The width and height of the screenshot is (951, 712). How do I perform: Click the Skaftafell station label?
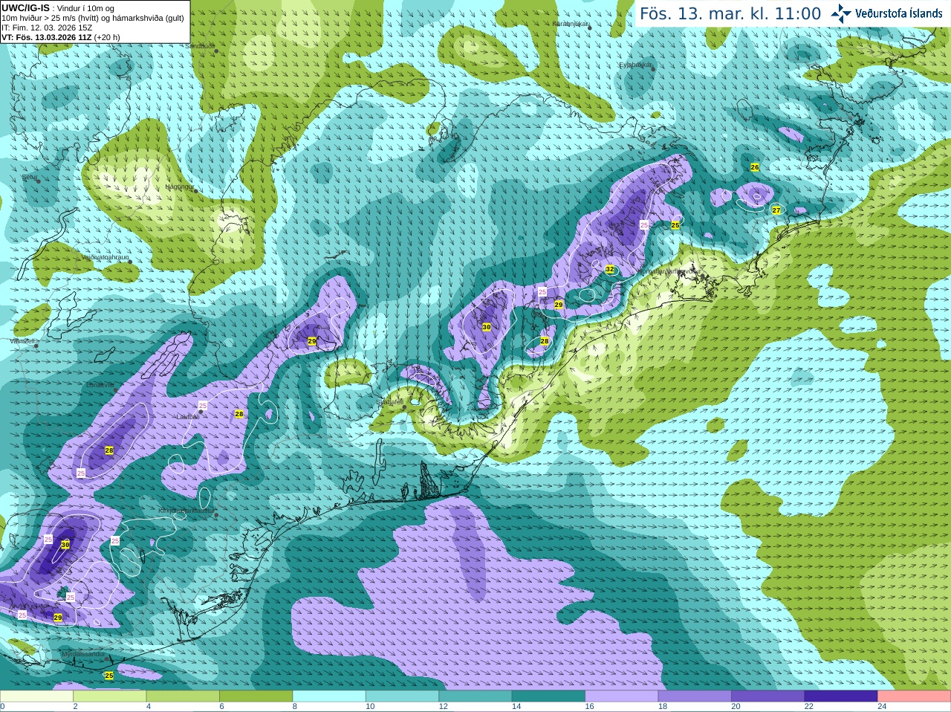(389, 402)
